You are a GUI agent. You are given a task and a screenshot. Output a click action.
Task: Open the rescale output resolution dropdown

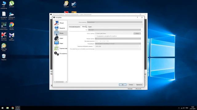(x=118, y=46)
